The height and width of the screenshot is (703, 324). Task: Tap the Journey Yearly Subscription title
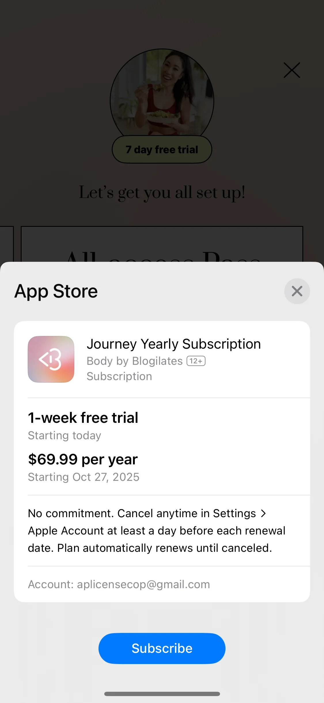tap(174, 344)
